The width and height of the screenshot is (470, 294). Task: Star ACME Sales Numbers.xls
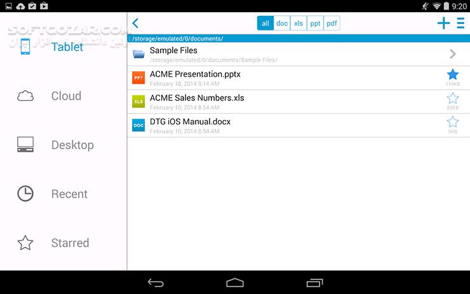pyautogui.click(x=453, y=98)
